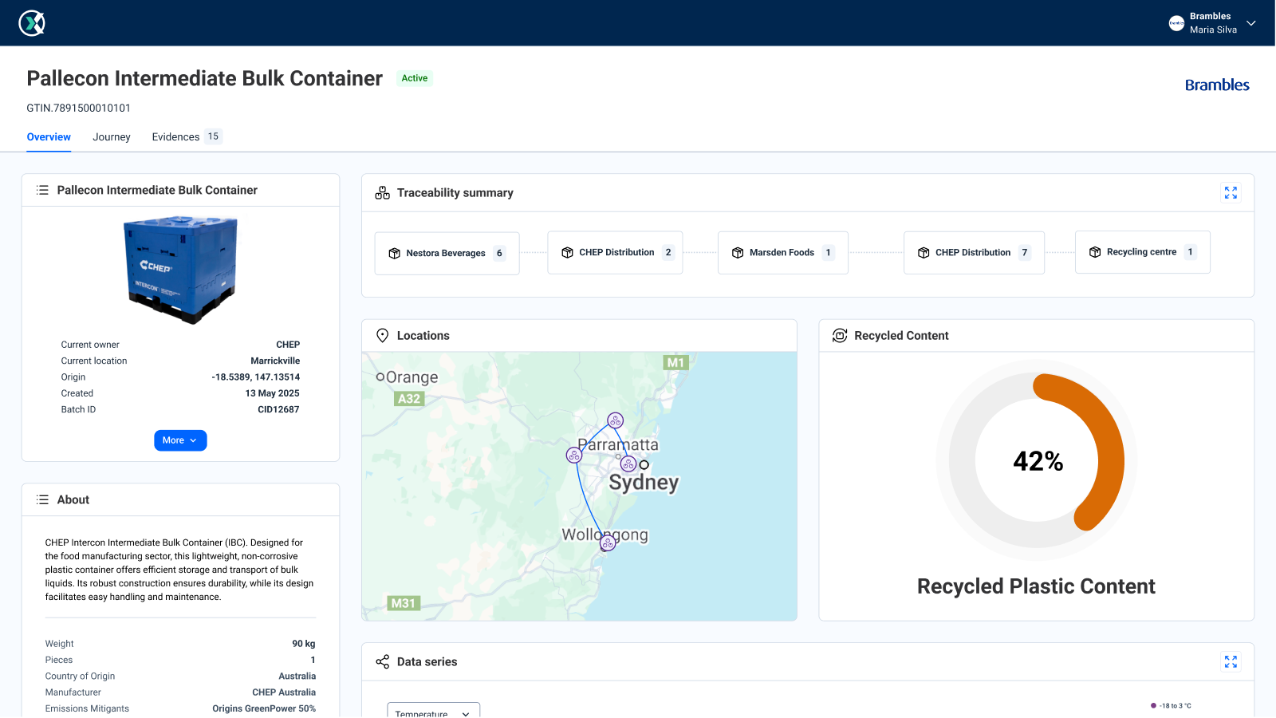Image resolution: width=1276 pixels, height=718 pixels.
Task: Click the box icon in Recycling centre card
Action: pos(1095,252)
